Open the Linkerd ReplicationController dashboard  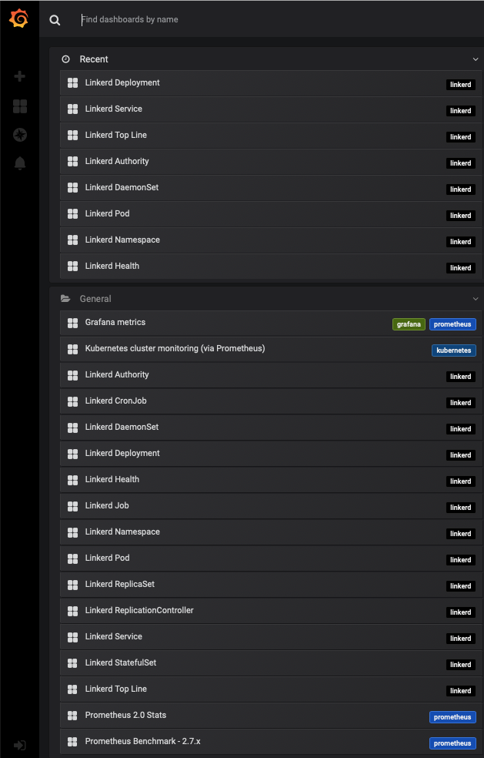(x=271, y=610)
